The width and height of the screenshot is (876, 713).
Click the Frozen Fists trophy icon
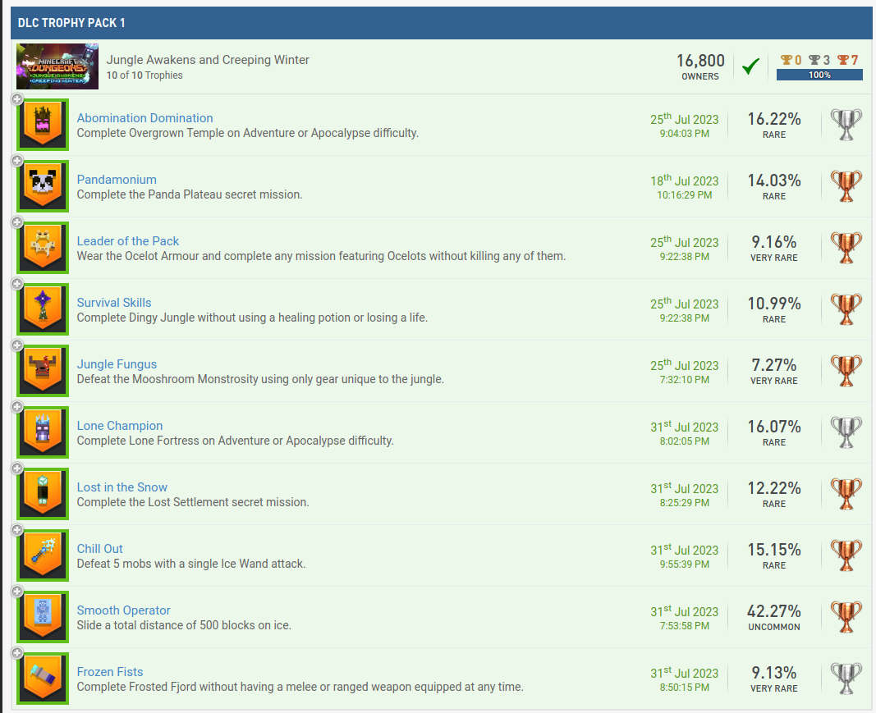(x=43, y=679)
